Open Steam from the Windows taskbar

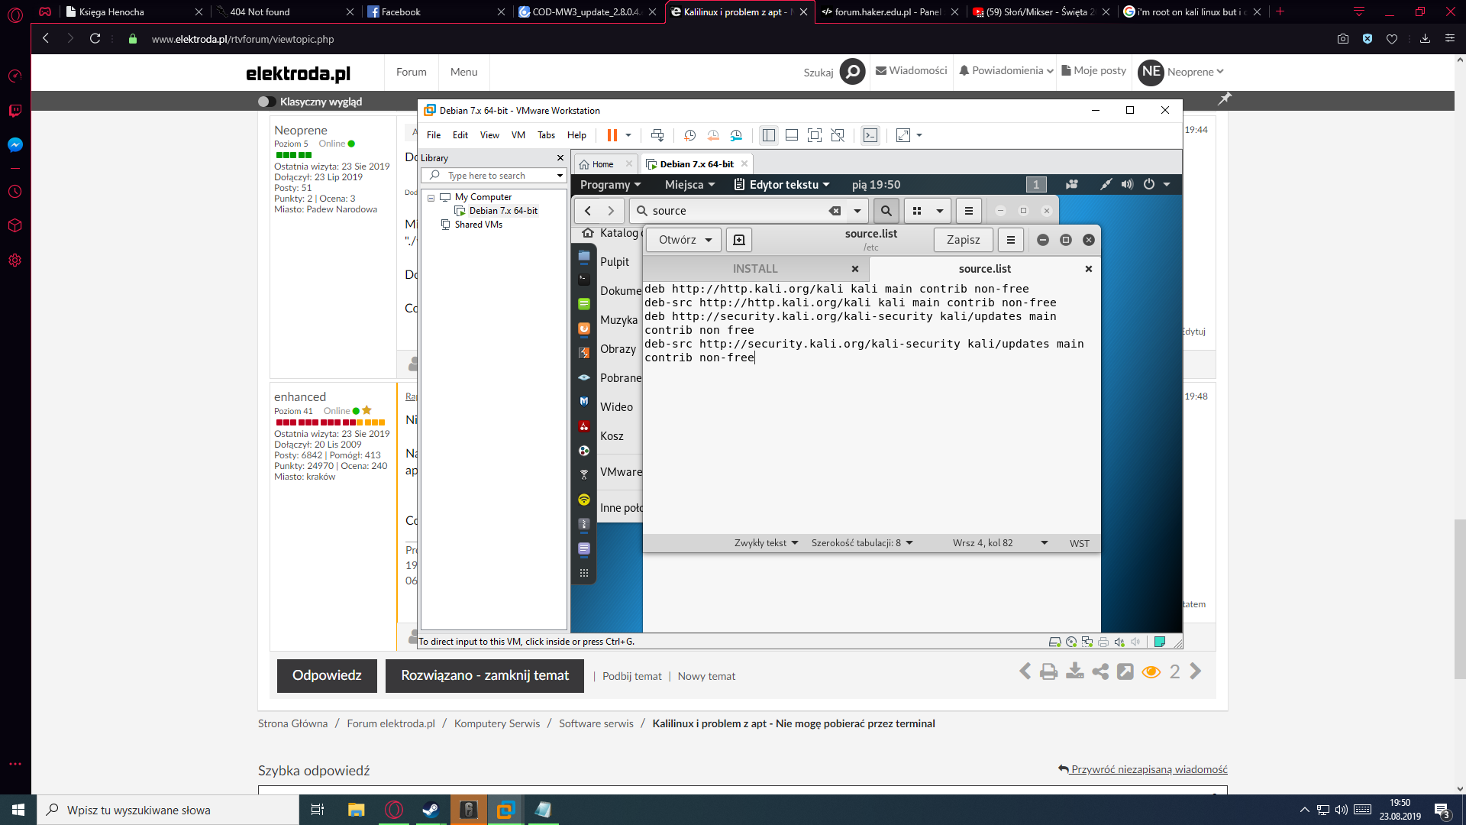tap(431, 810)
